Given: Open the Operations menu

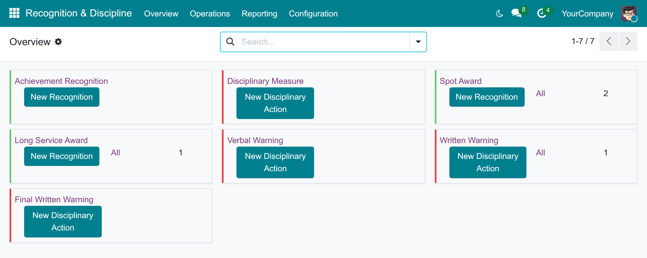Looking at the screenshot, I should pos(210,13).
